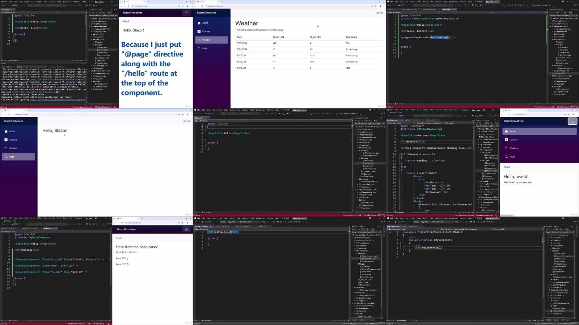The height and width of the screenshot is (325, 579).
Task: Open Build menu in Weather.razor editor
Action: (x=419, y=110)
